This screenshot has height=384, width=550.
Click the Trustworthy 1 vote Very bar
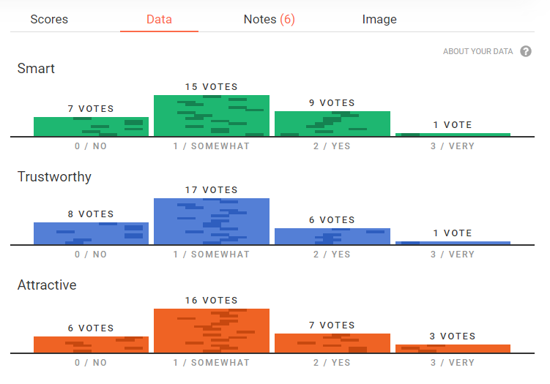point(453,243)
